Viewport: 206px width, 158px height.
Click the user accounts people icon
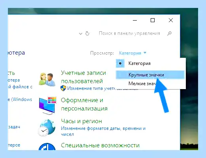47,80
